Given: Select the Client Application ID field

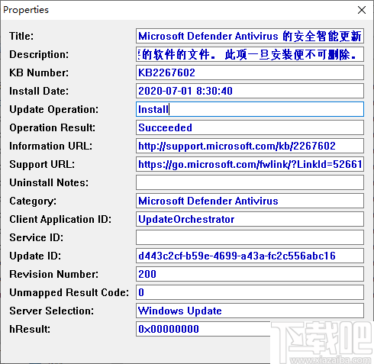Looking at the screenshot, I should point(250,219).
